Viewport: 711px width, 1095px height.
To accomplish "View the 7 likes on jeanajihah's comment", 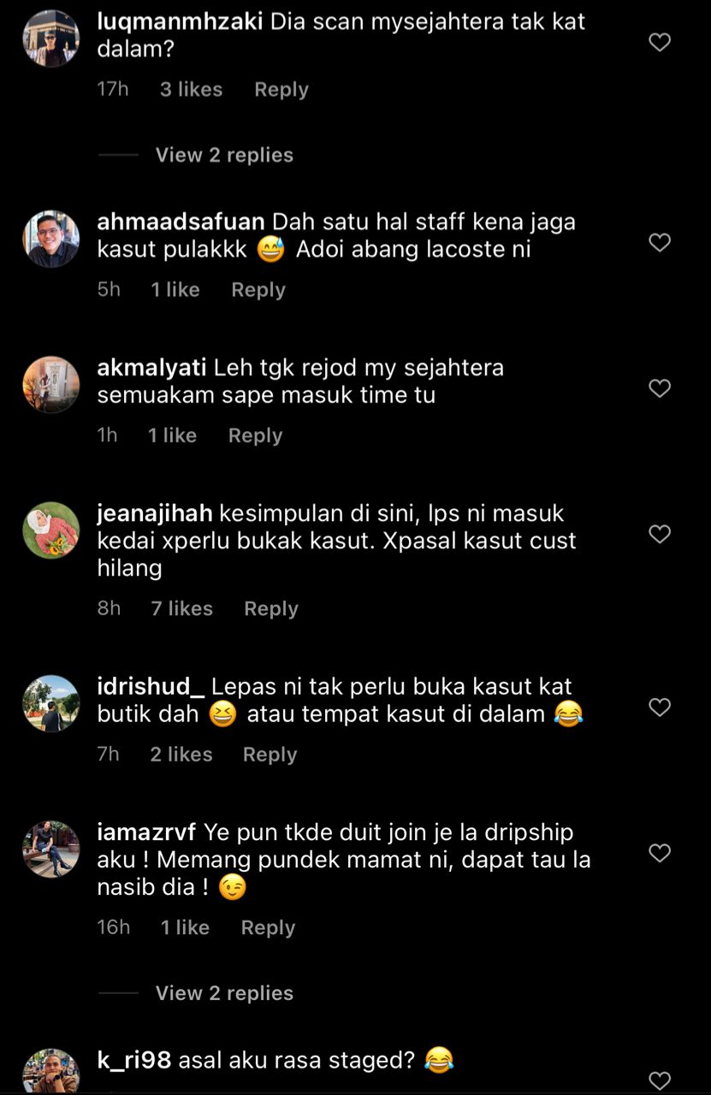I will point(182,608).
